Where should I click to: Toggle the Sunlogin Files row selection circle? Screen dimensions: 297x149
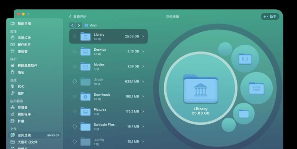(x=75, y=127)
